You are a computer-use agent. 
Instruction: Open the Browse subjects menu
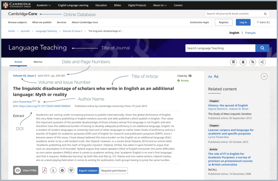click(17, 22)
